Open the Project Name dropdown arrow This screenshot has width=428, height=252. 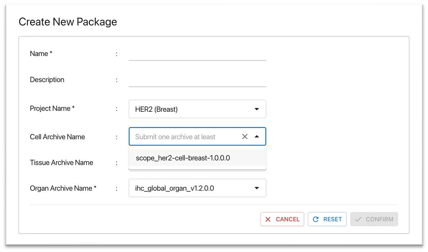257,109
